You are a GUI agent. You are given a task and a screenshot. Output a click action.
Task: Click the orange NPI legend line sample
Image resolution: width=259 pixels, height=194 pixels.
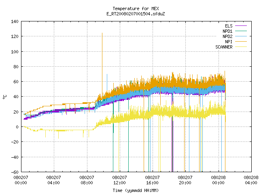[x=241, y=41]
